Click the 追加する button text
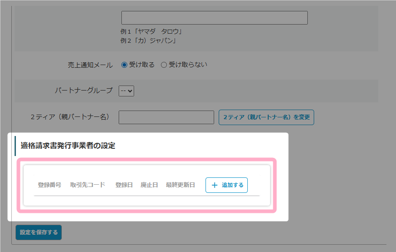The width and height of the screenshot is (396, 252). click(x=232, y=185)
